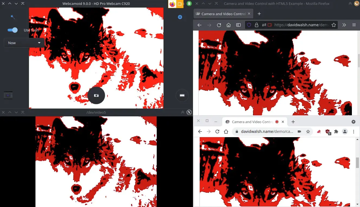Screen dimensions: 360x207
Task: Open uBlock Origin extension in Chrome
Action: [328, 132]
